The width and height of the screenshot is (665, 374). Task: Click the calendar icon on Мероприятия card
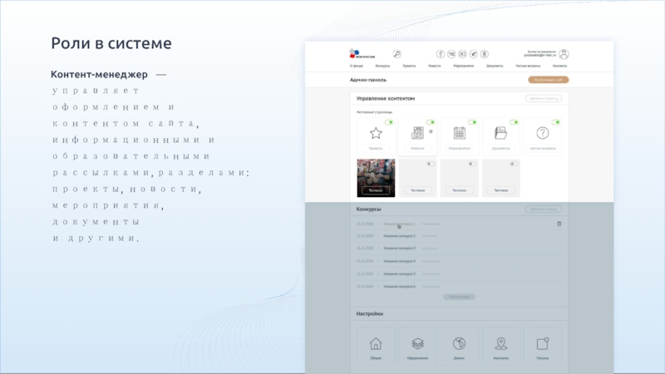click(x=460, y=133)
